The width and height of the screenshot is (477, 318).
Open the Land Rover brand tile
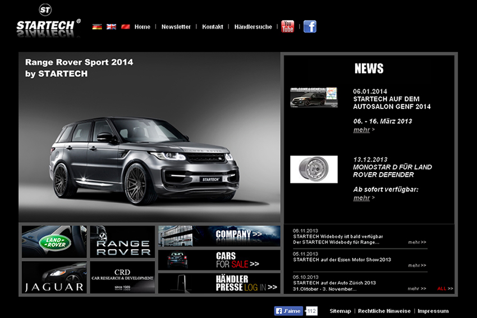point(54,242)
